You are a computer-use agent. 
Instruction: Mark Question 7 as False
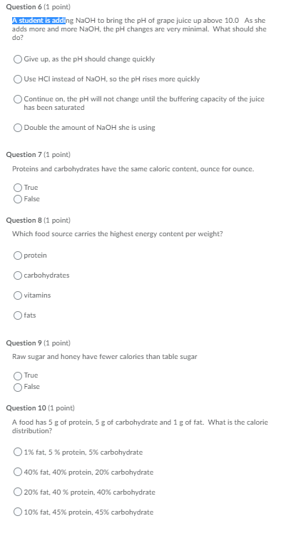pos(18,199)
